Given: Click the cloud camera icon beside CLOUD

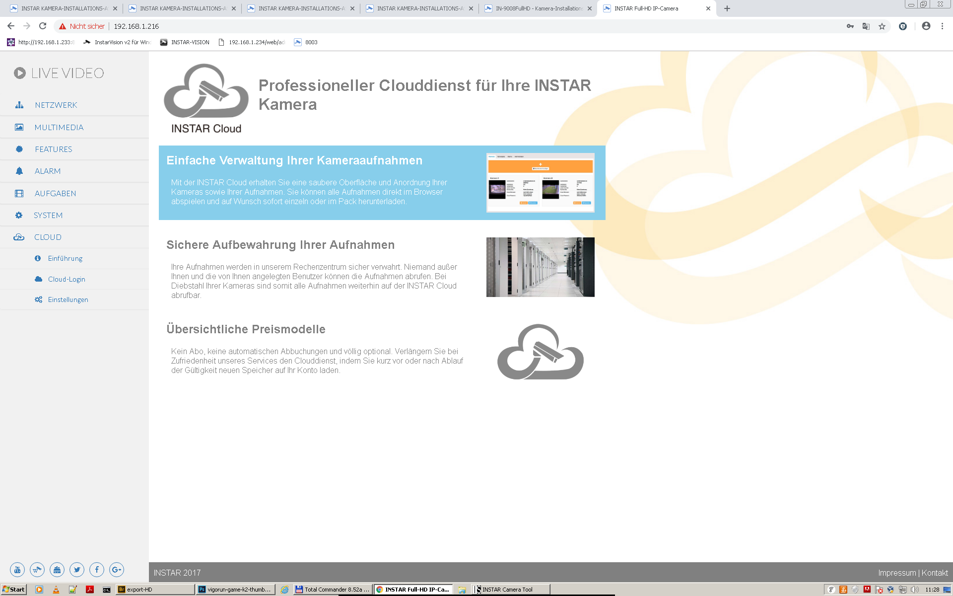Looking at the screenshot, I should click(19, 237).
